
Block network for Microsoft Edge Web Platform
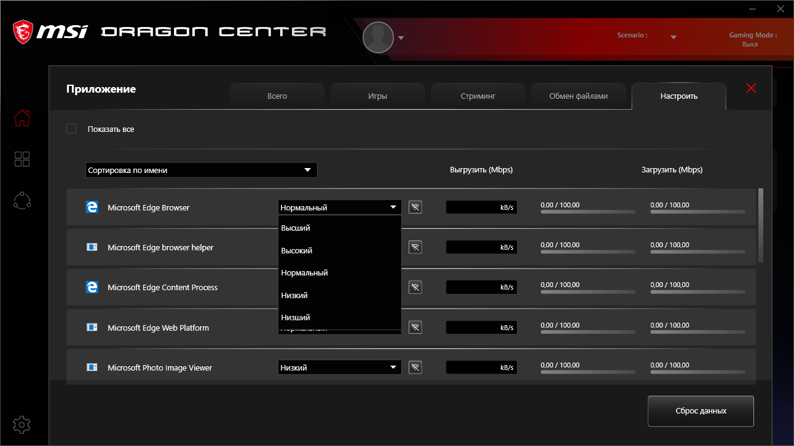pos(415,328)
